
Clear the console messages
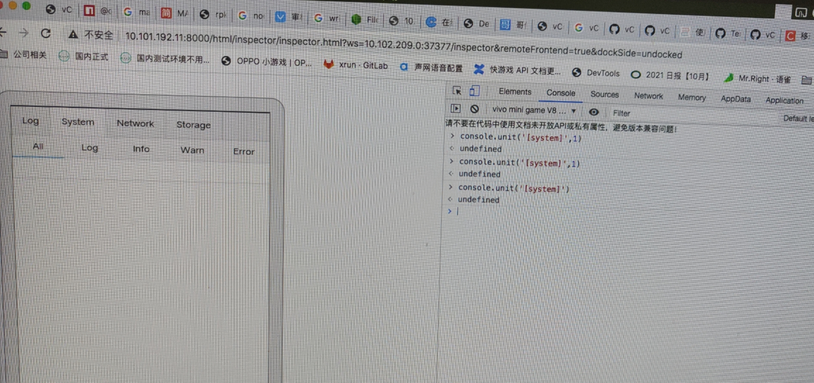coord(475,109)
